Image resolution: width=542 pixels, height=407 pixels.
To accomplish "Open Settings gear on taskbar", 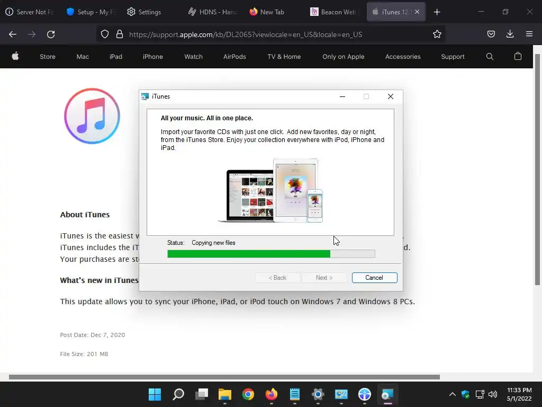I will coord(318,394).
